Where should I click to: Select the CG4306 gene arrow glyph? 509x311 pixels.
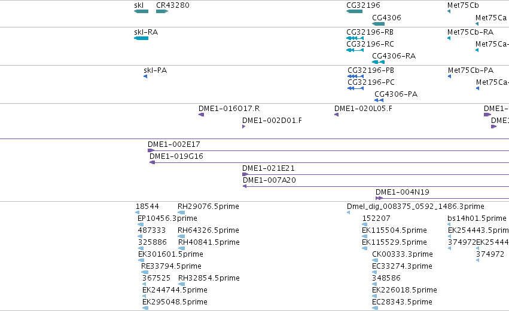[x=378, y=24]
